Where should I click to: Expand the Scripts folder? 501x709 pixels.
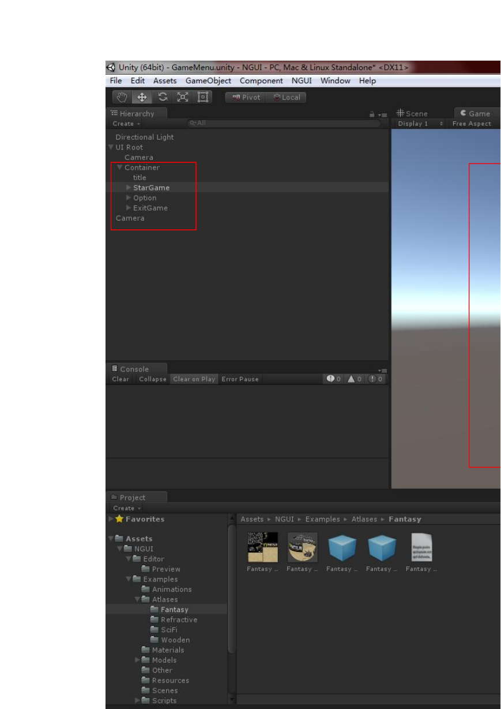point(138,700)
